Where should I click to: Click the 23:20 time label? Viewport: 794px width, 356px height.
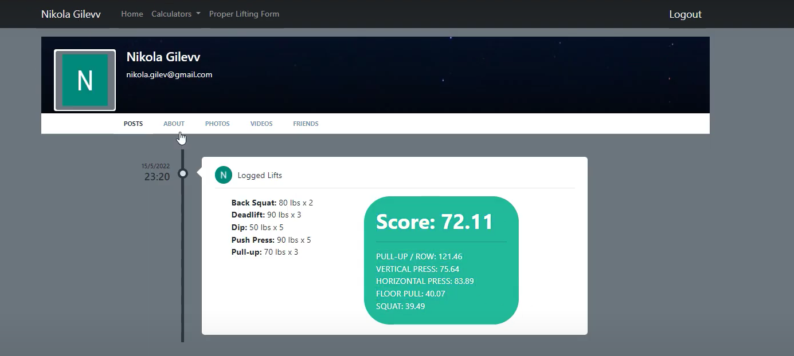(157, 177)
